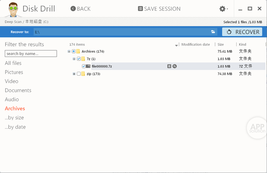Collapse the Archives (174) folder
267x173 pixels.
(69, 51)
